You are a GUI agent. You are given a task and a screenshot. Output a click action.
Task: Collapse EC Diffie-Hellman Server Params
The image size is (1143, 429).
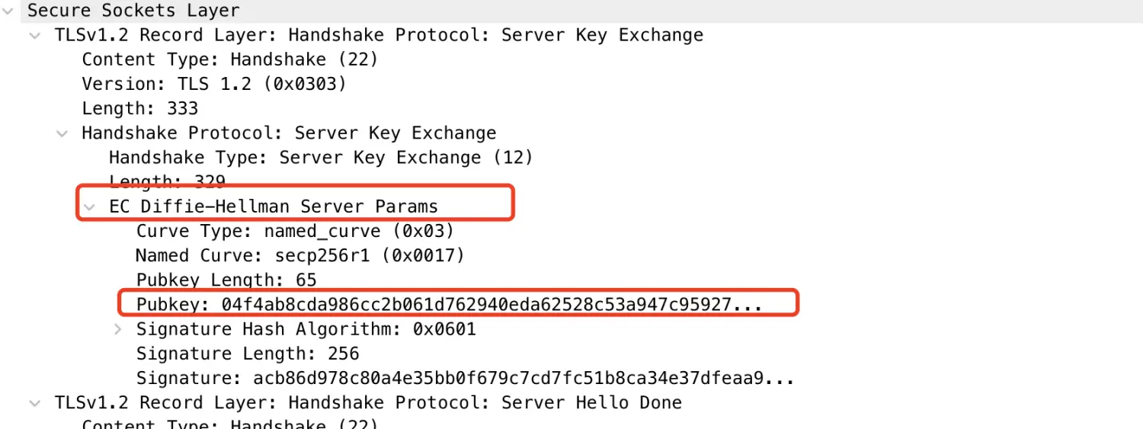pos(90,206)
